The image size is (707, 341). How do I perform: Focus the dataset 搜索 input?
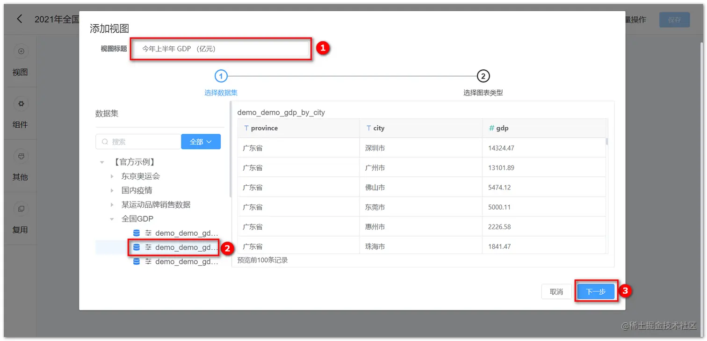coord(138,142)
